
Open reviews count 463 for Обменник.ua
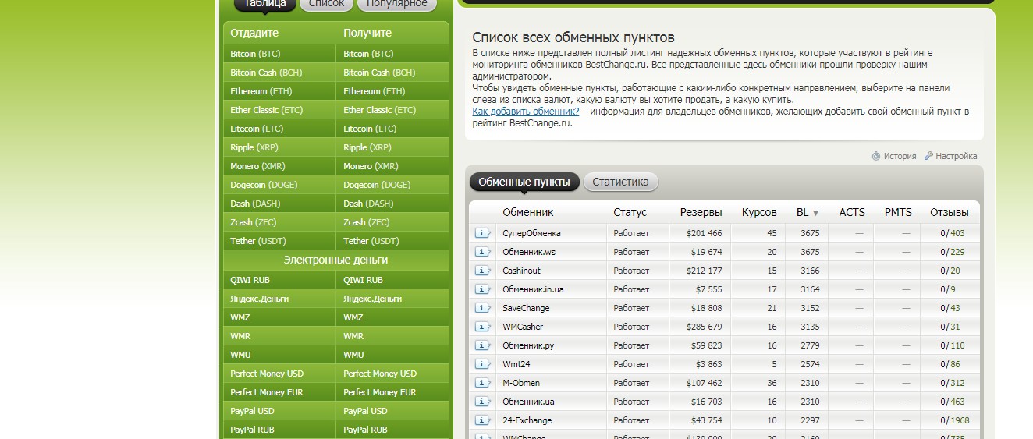957,402
